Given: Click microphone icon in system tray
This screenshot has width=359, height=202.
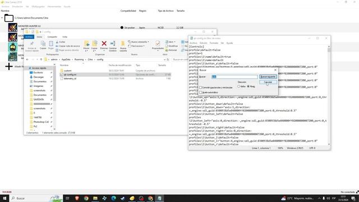Looking at the screenshot, I should (324, 198).
